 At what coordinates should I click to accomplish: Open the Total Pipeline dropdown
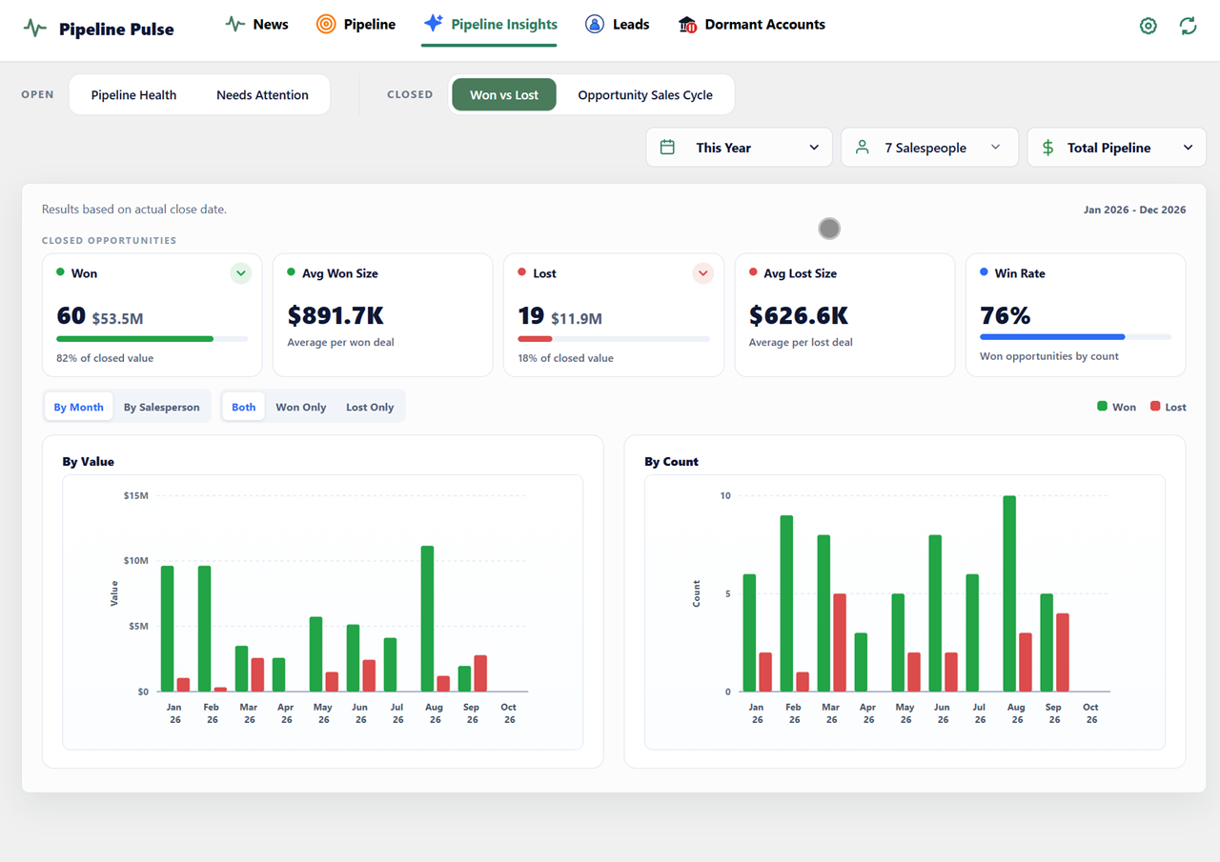1116,148
